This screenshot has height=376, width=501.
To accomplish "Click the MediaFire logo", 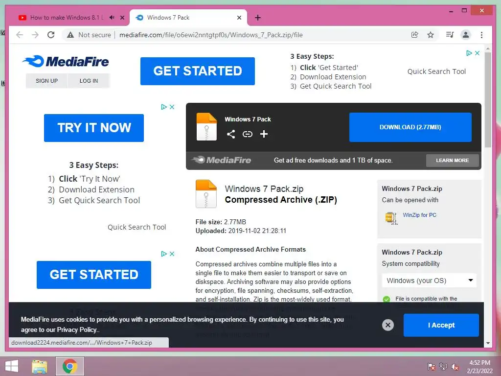I will click(66, 61).
